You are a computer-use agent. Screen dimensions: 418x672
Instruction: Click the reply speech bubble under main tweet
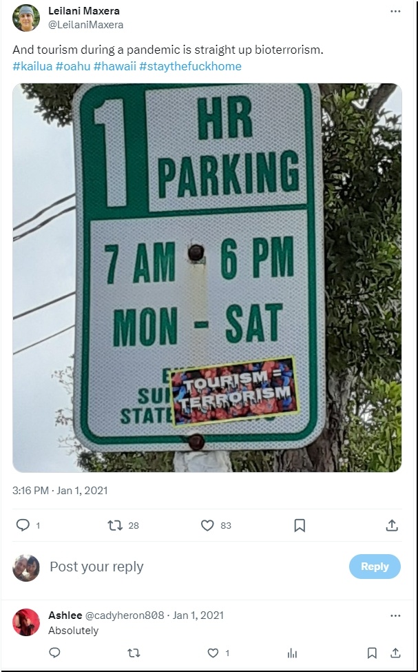click(23, 525)
